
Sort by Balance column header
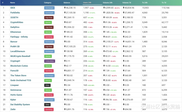click(x=67, y=2)
